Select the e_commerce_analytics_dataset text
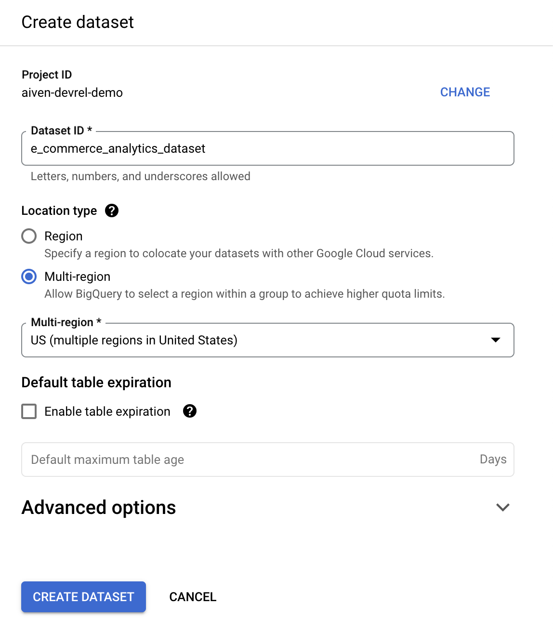 tap(118, 148)
